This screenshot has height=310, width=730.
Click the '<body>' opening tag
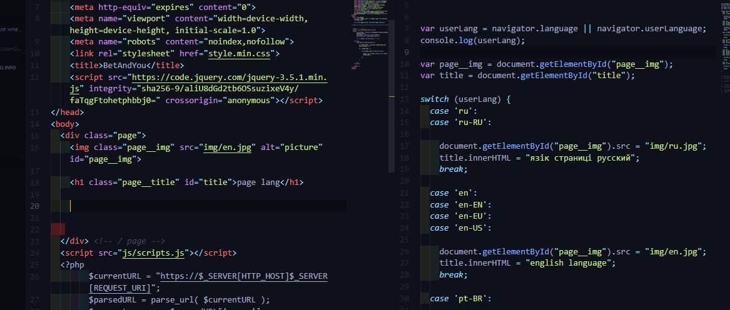[x=64, y=124]
